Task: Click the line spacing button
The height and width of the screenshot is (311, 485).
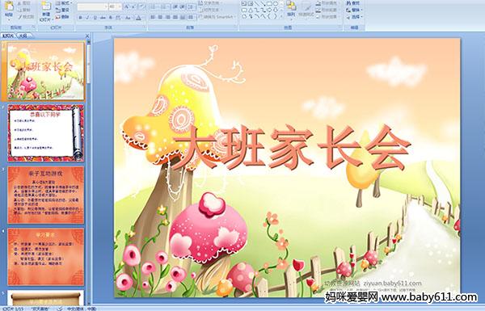Action: coord(192,6)
